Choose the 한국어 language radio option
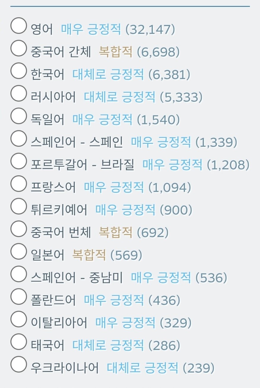 (x=18, y=71)
